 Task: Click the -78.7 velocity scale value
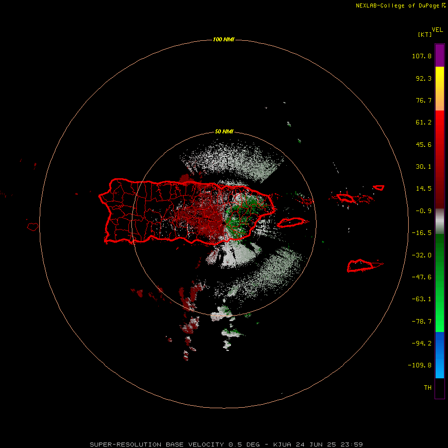tap(422, 322)
